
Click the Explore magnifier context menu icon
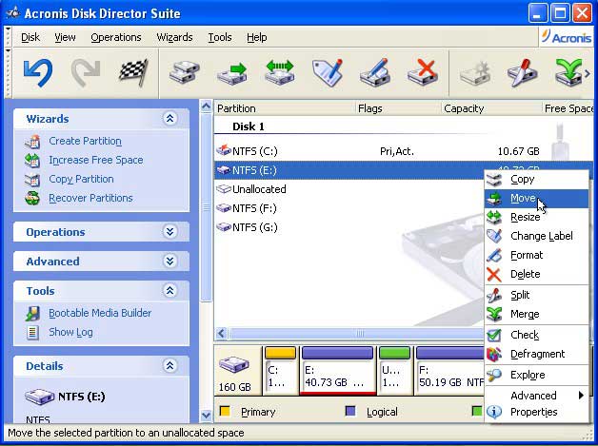(494, 376)
